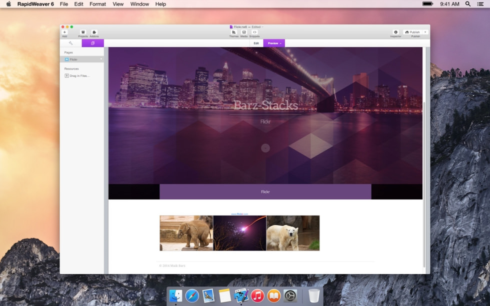Screen dimensions: 490x306
Task: Show the Inspector info icon
Action: click(x=395, y=32)
